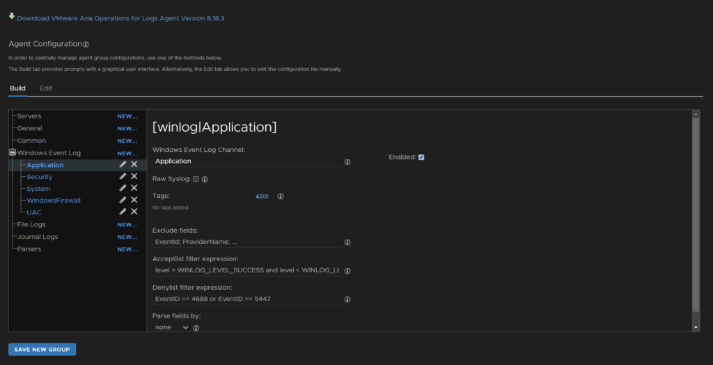
Task: Edit the UAC entry pencil icon
Action: 123,212
